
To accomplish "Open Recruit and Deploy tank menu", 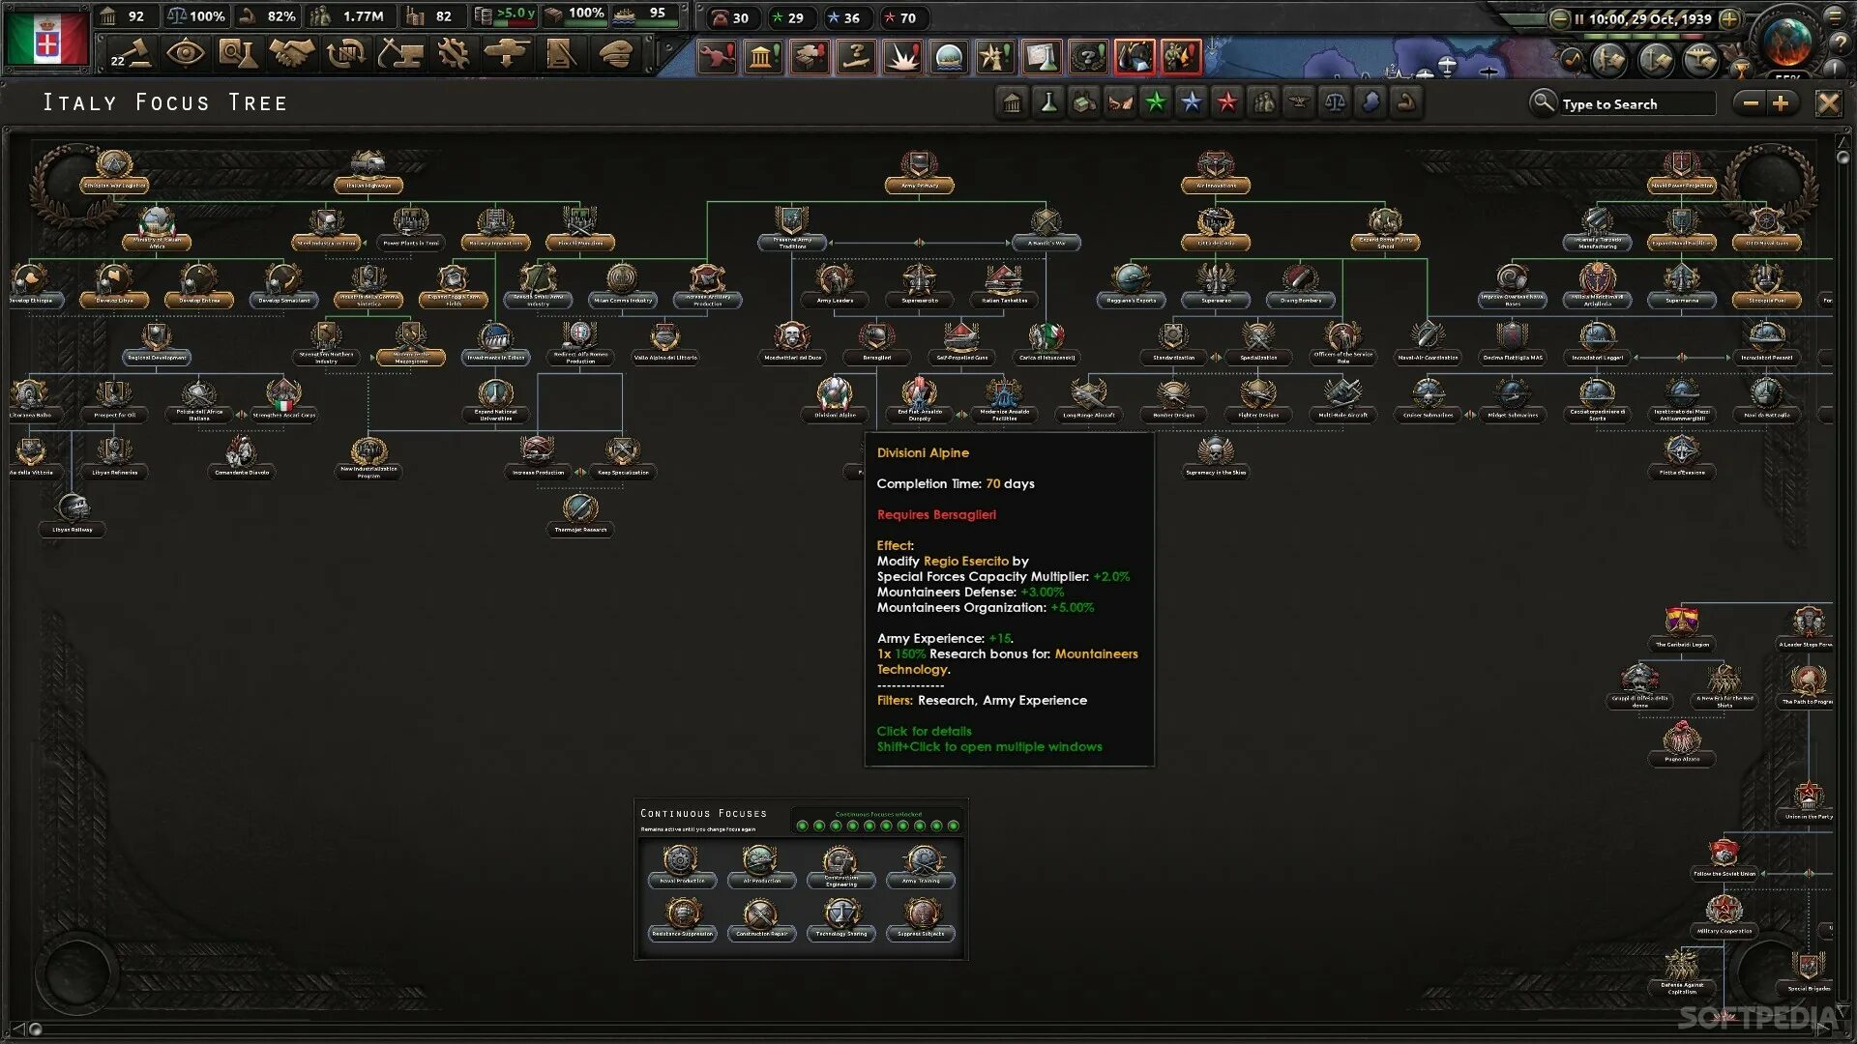I will click(507, 54).
